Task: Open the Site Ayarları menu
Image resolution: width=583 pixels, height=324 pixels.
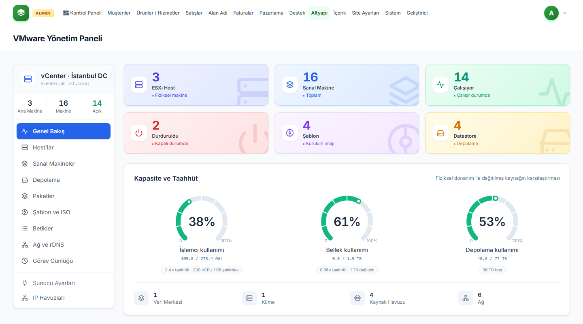Action: [x=366, y=13]
